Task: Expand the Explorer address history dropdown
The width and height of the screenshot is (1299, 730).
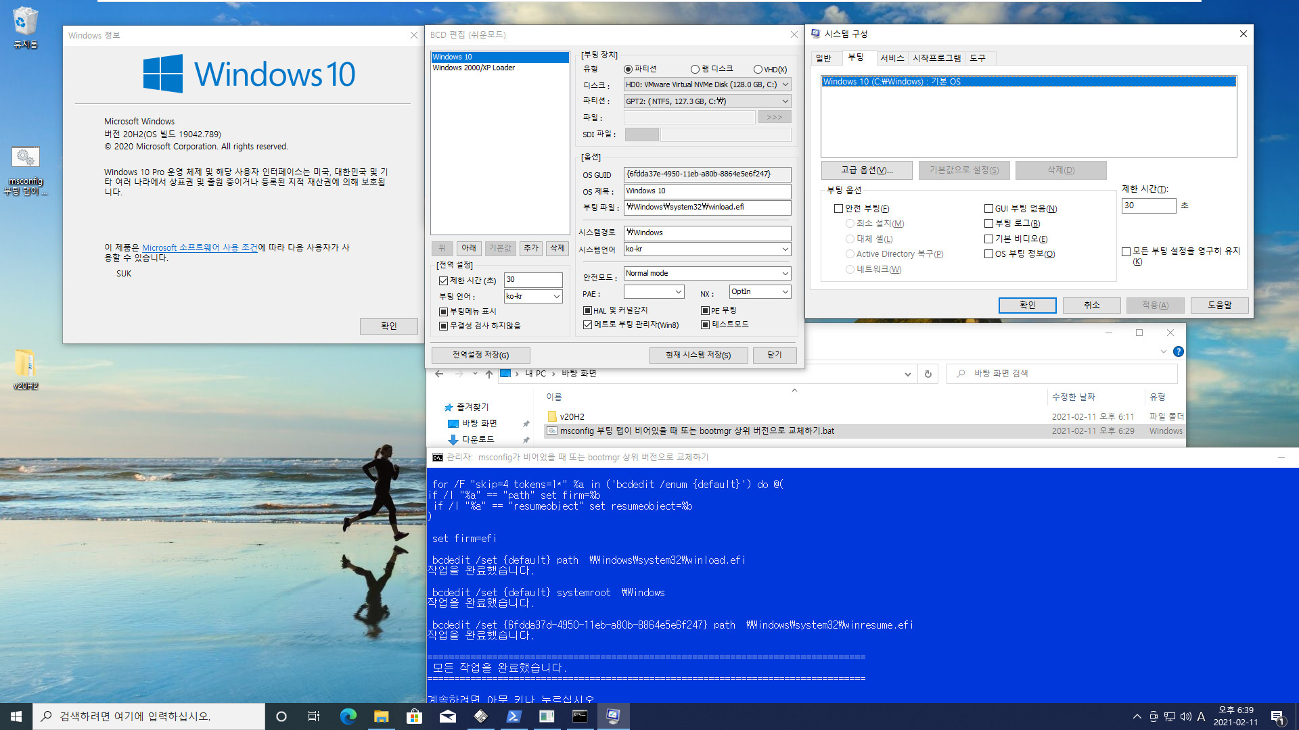Action: [x=907, y=374]
